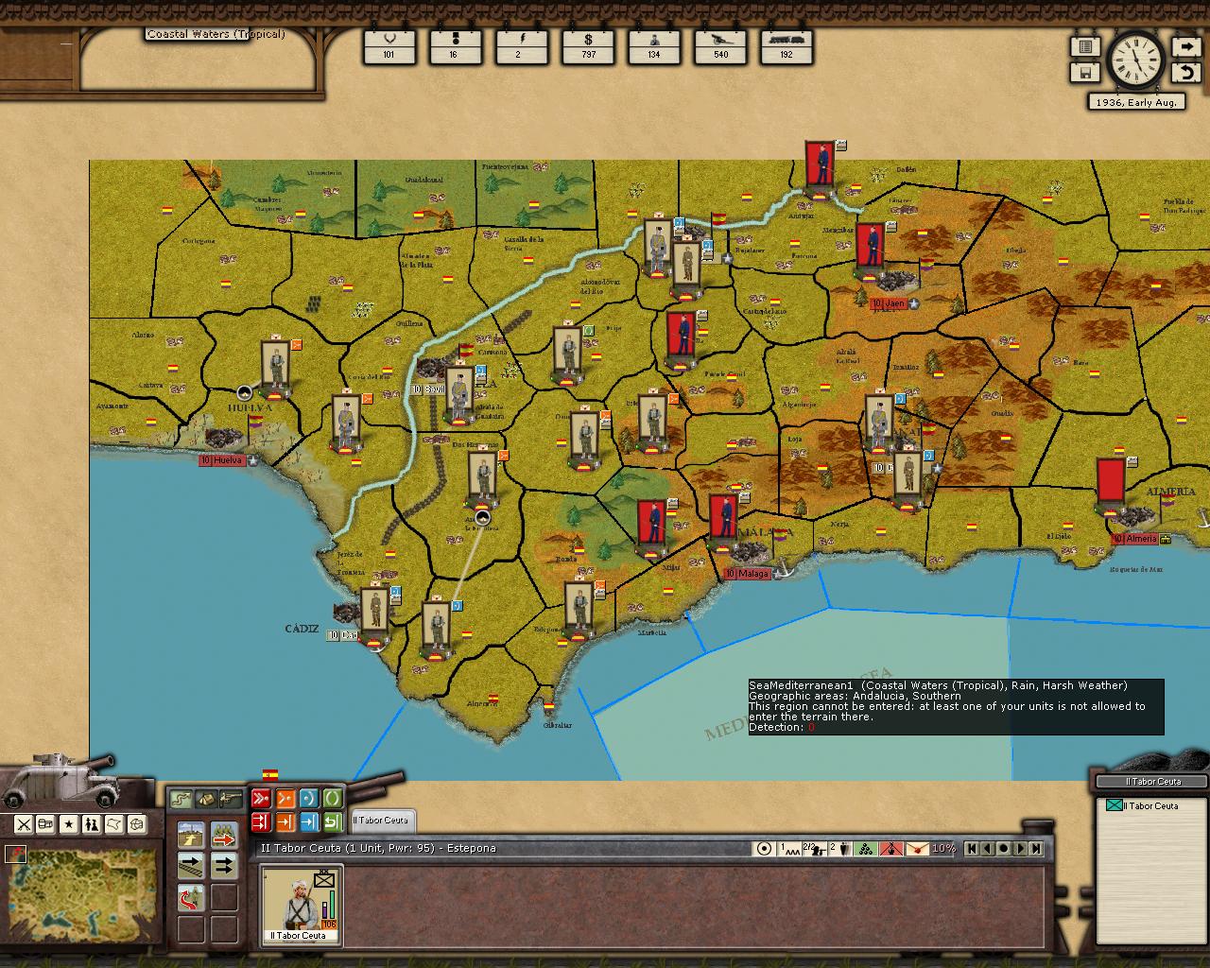Click the save game floppy disk icon
The height and width of the screenshot is (968, 1210).
1085,73
